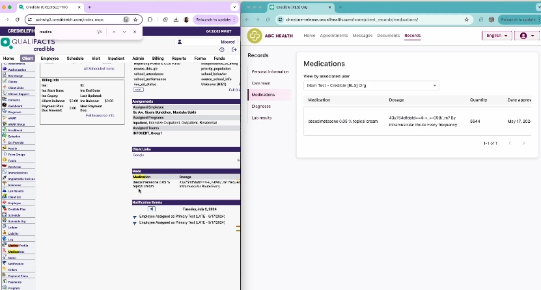Open Enrollment in the sidebar
This screenshot has height=290, width=541.
tap(15, 130)
